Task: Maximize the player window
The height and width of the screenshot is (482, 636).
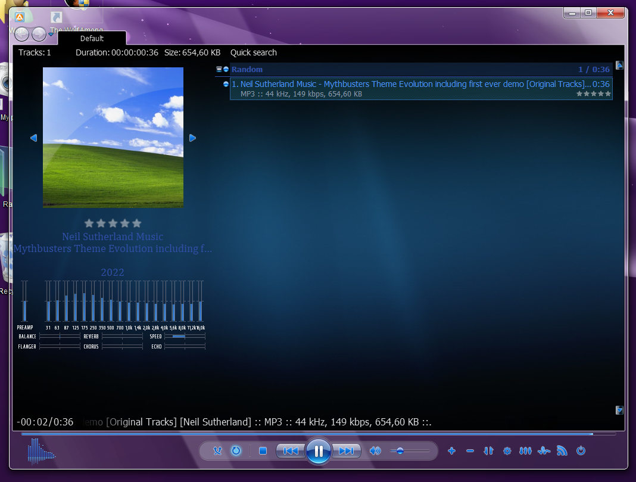Action: tap(588, 13)
